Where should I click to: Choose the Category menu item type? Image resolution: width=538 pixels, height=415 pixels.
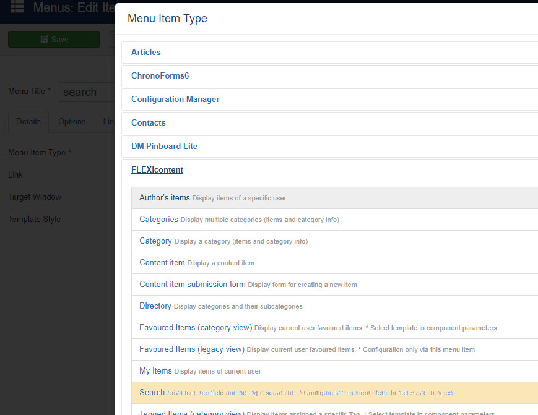click(155, 241)
